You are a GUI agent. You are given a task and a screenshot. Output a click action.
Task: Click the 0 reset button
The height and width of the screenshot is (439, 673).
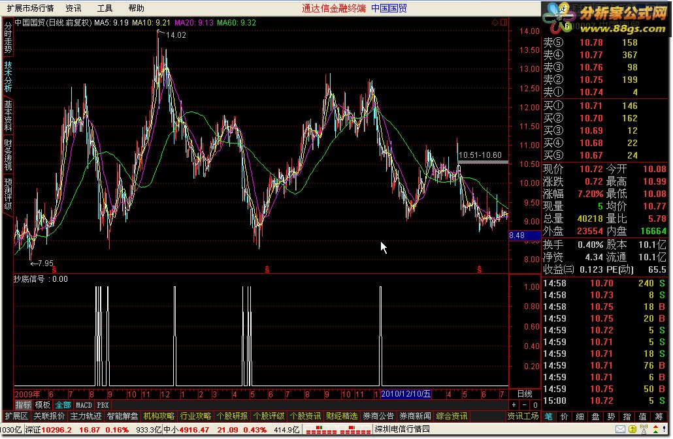535,404
